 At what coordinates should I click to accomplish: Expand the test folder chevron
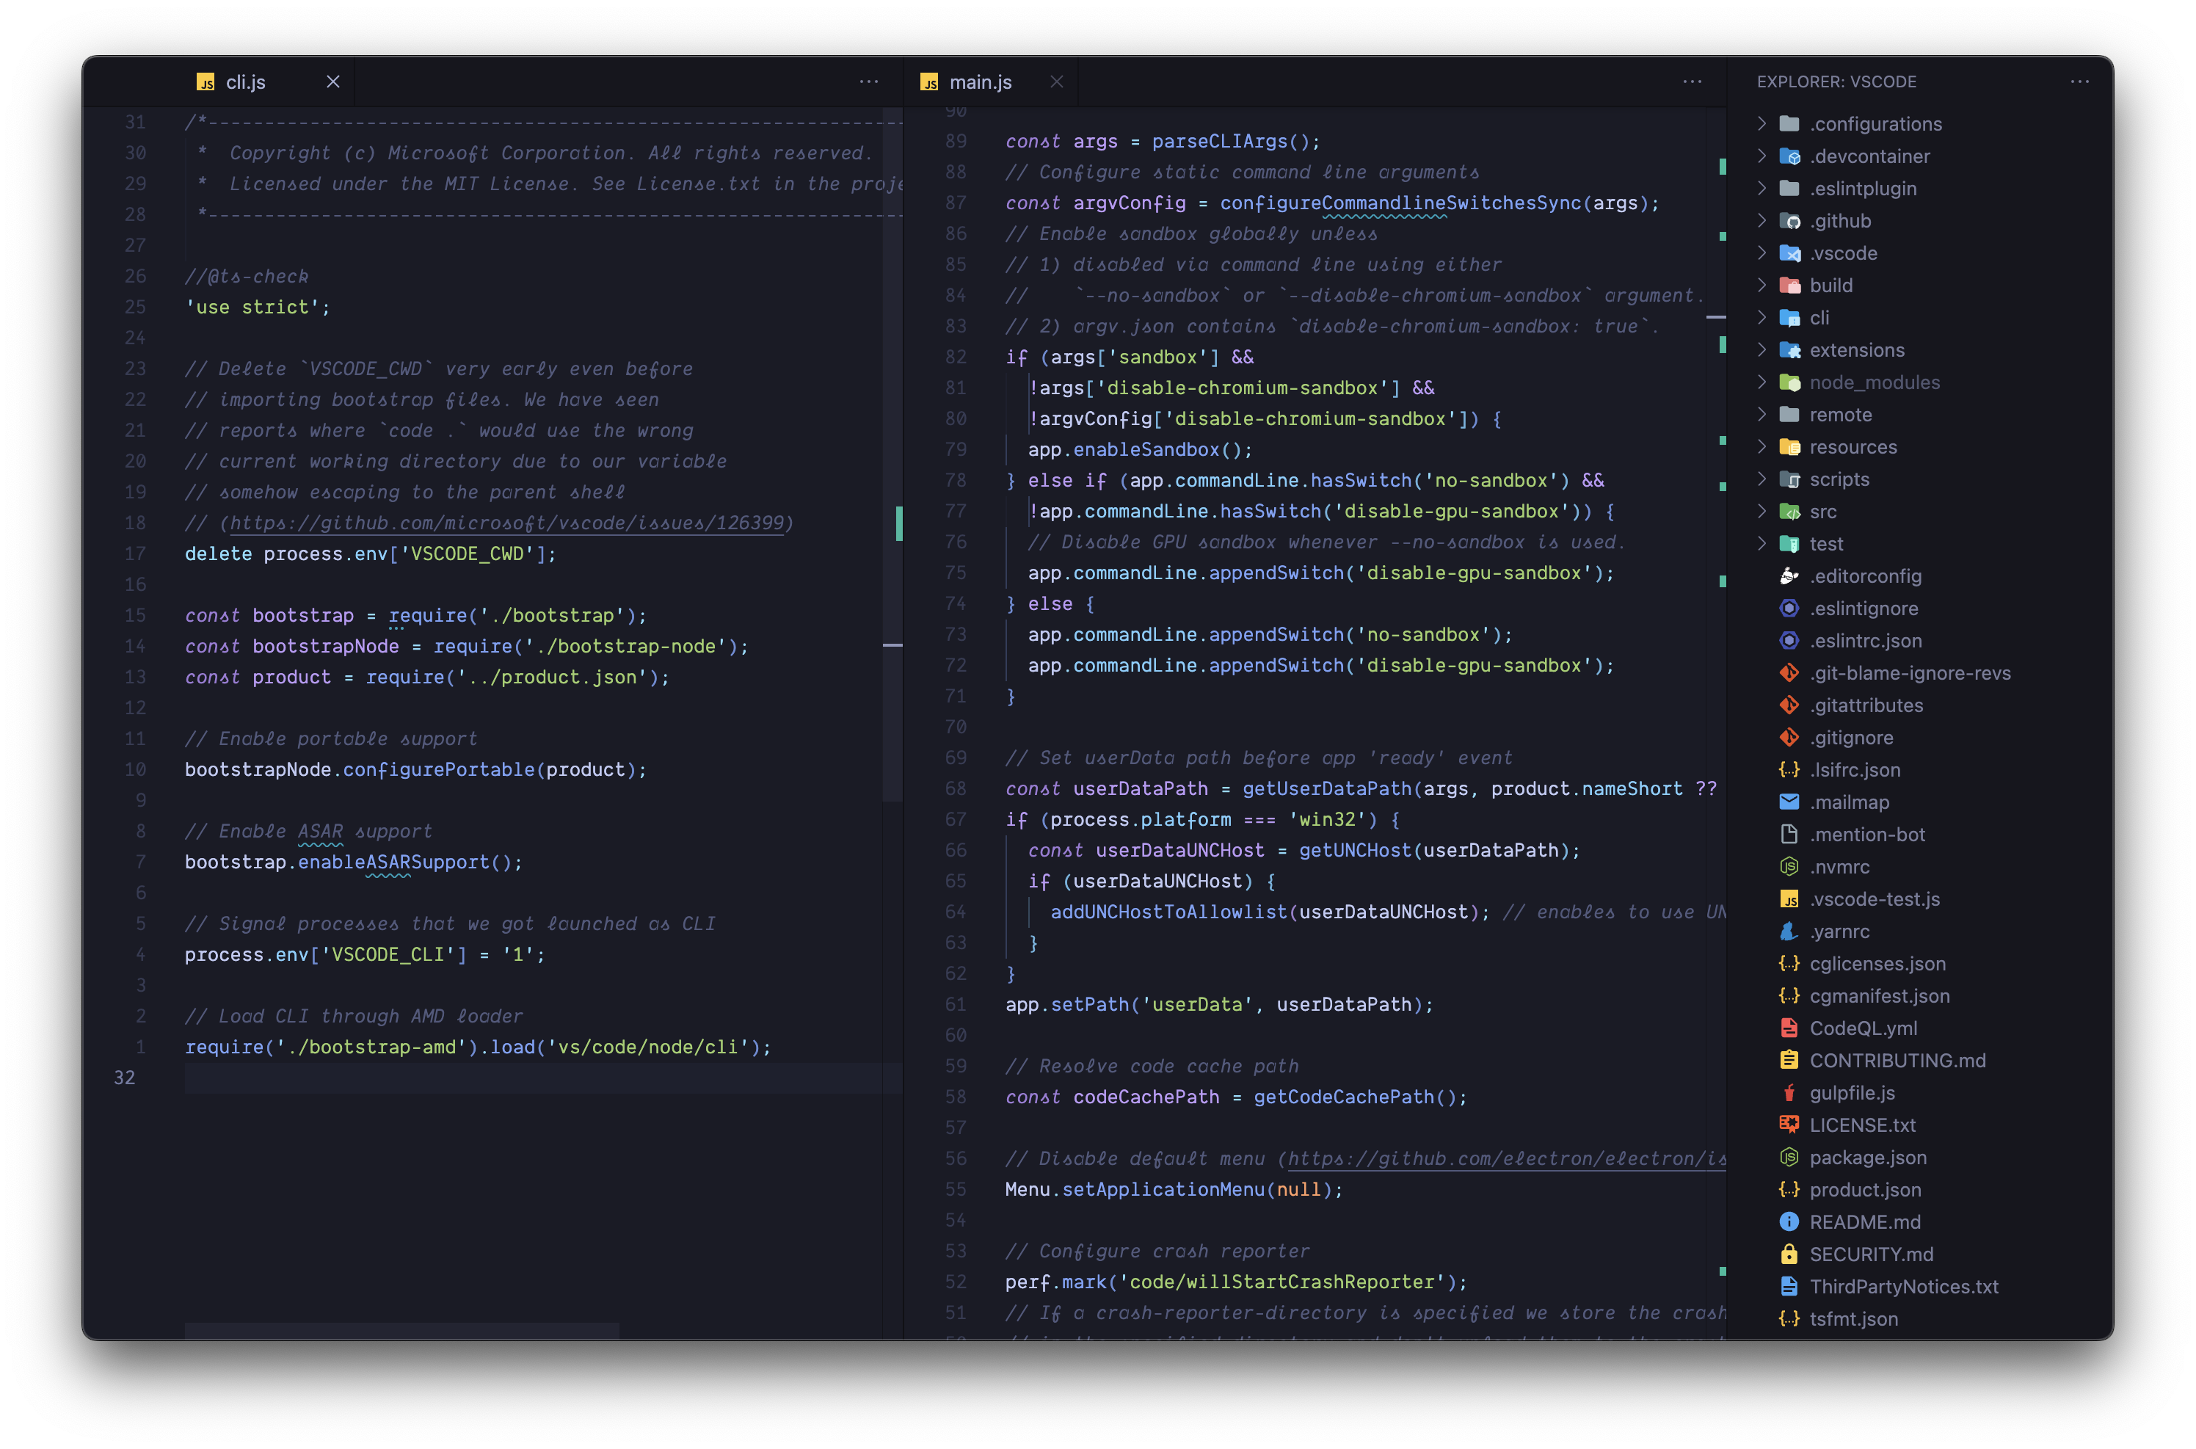tap(1761, 545)
